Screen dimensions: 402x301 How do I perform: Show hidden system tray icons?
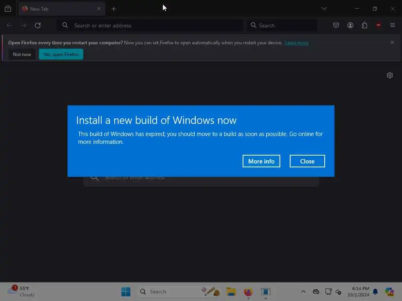(303, 292)
